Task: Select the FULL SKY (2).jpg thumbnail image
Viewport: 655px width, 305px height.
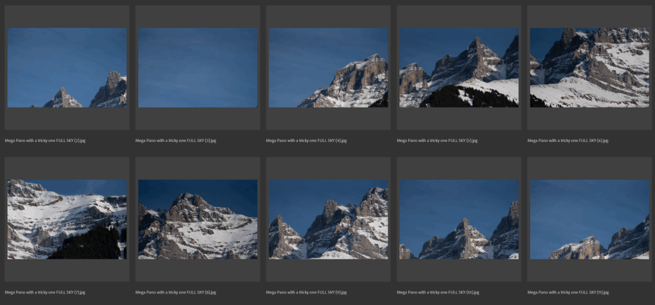Action: coord(67,67)
